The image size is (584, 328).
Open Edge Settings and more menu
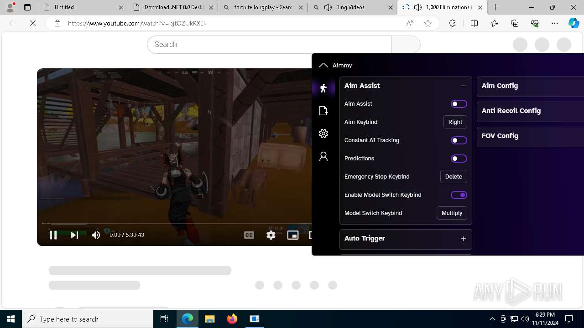tap(555, 23)
